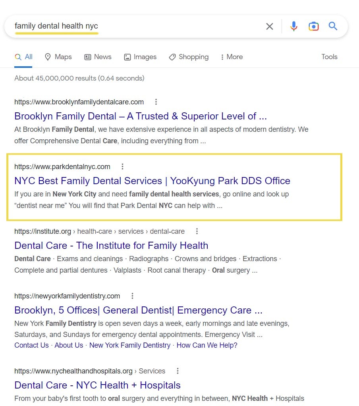This screenshot has height=406, width=359.
Task: Expand the More search filters menu
Action: click(x=232, y=57)
